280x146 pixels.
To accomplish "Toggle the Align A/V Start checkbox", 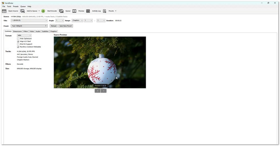I will pyautogui.click(x=18, y=41).
